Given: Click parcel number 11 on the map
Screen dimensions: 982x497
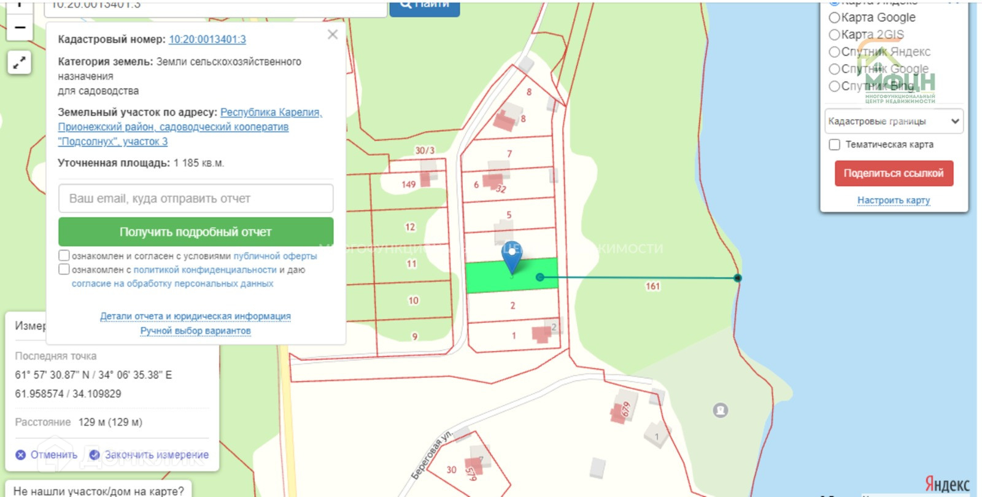Looking at the screenshot, I should pyautogui.click(x=411, y=264).
